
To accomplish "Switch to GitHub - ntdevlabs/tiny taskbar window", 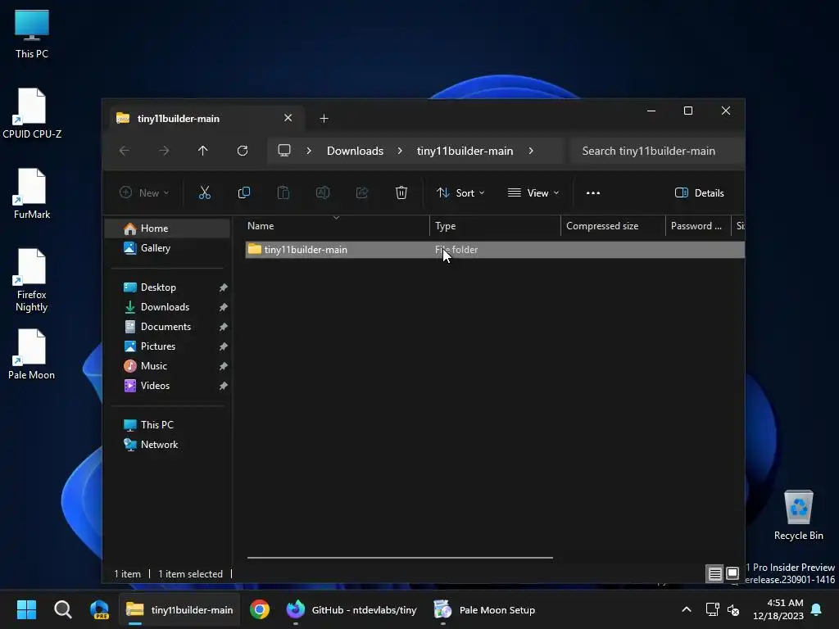I will coord(351,609).
